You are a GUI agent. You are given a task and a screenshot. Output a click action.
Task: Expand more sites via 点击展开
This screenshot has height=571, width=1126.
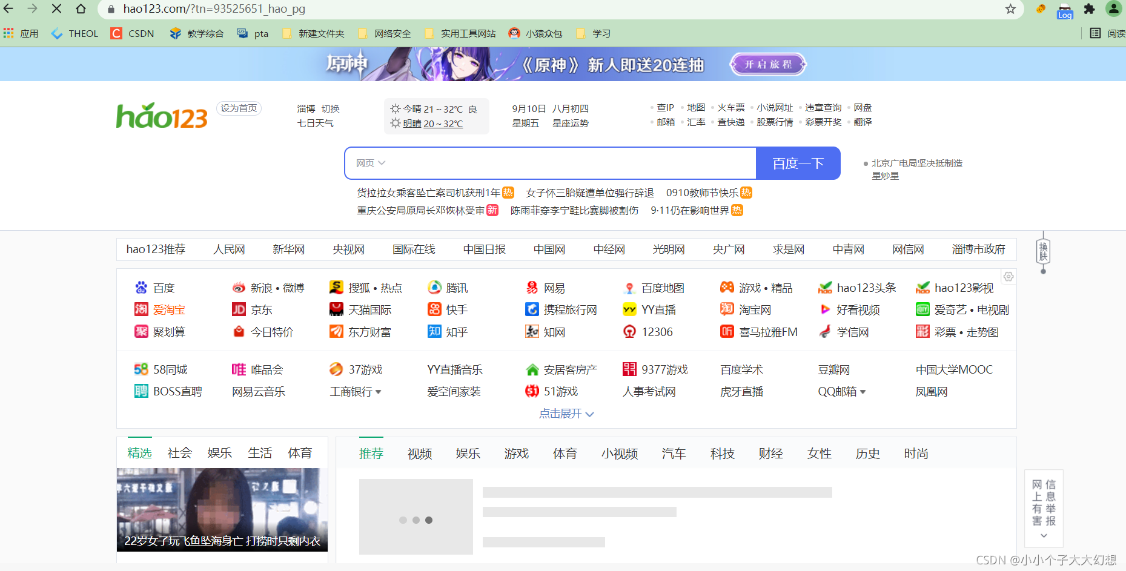click(566, 414)
